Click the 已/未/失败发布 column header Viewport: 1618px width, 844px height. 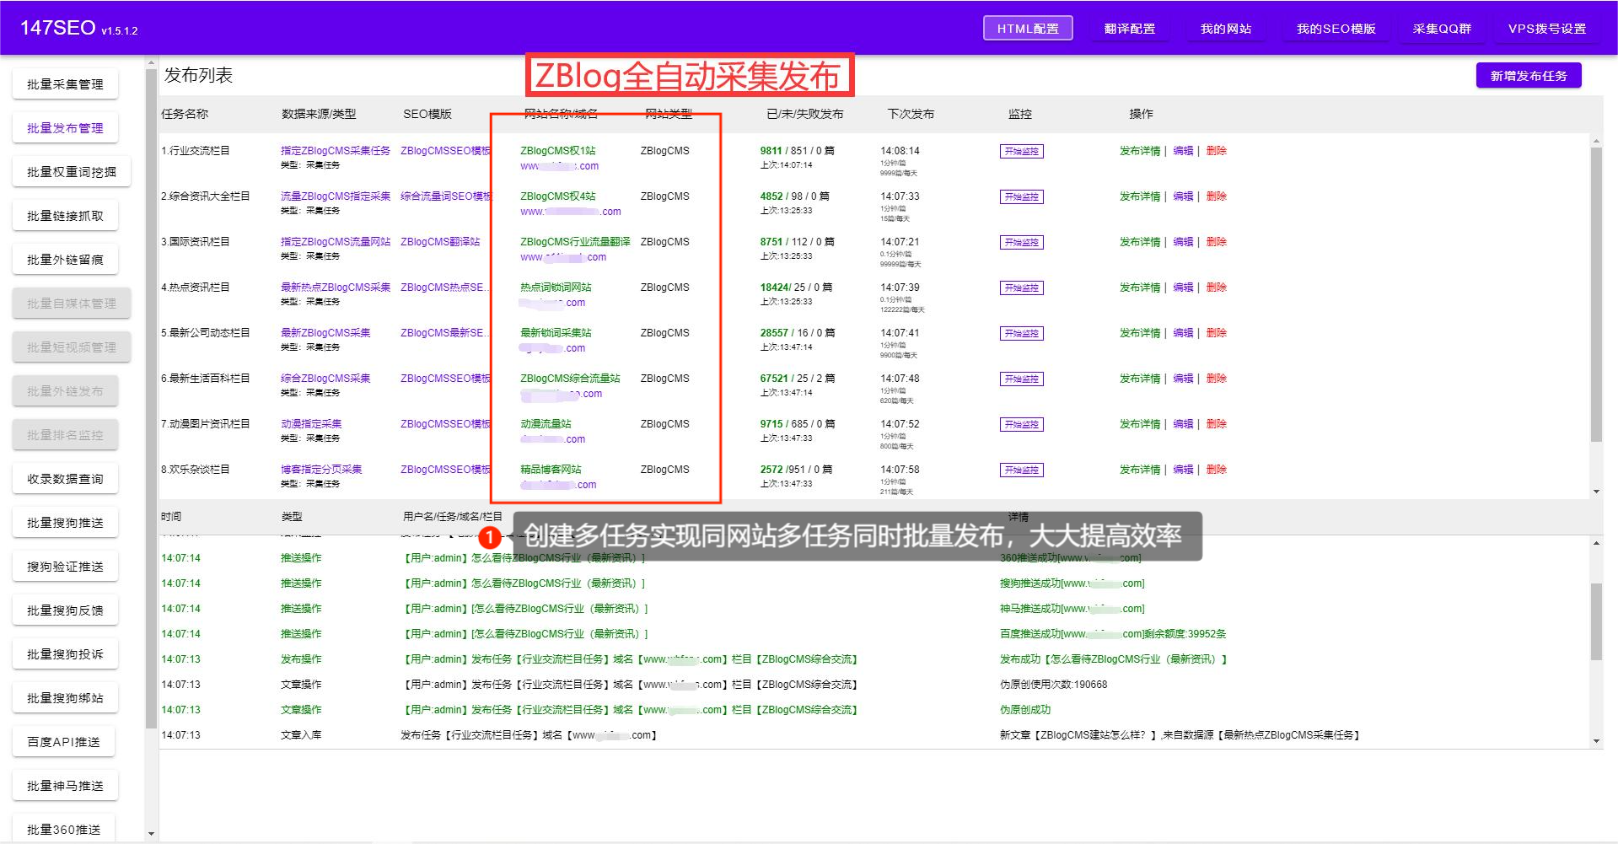(804, 114)
